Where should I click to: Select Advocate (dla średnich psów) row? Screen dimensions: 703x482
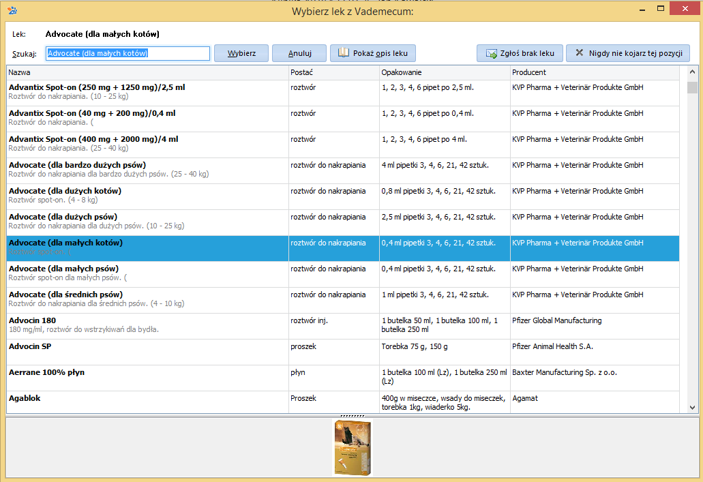[x=343, y=300]
